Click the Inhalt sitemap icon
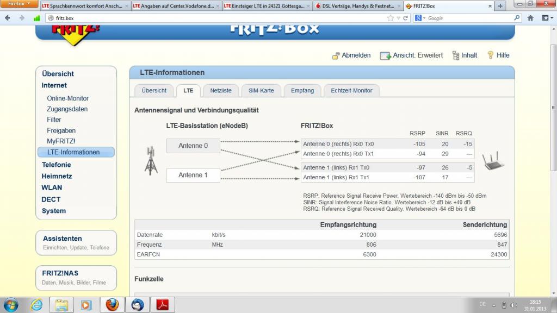The width and height of the screenshot is (557, 313). [456, 55]
